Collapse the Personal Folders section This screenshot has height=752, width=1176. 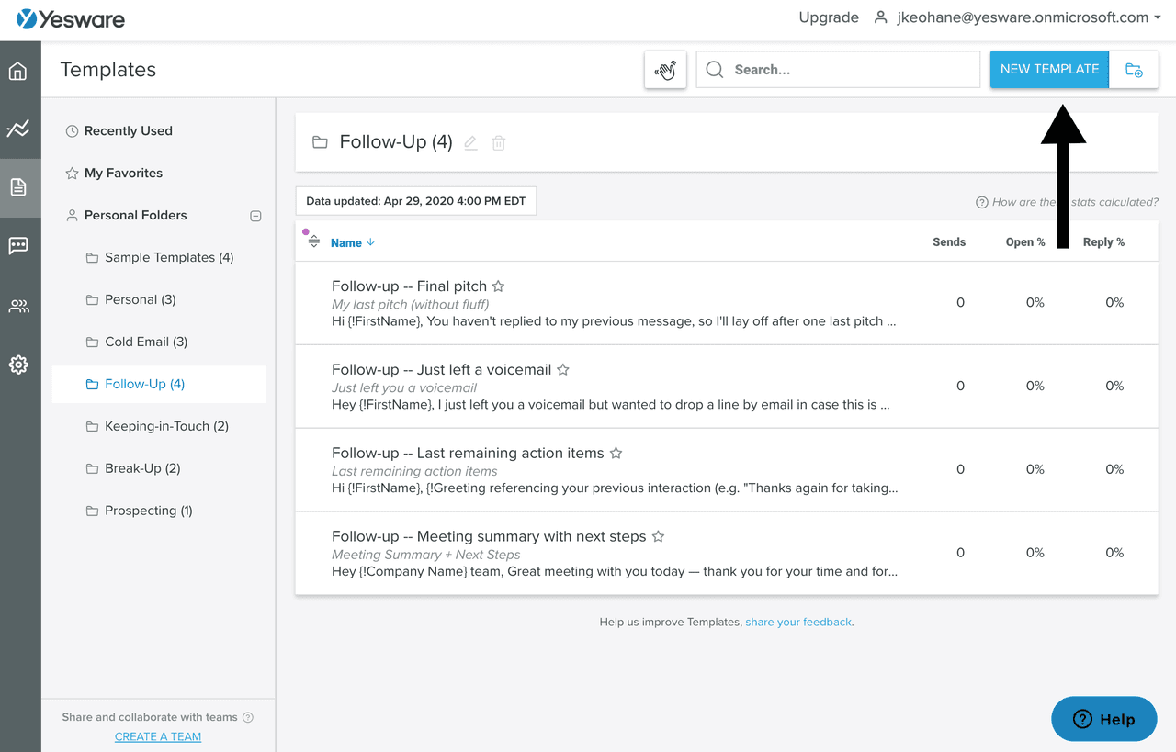point(255,216)
